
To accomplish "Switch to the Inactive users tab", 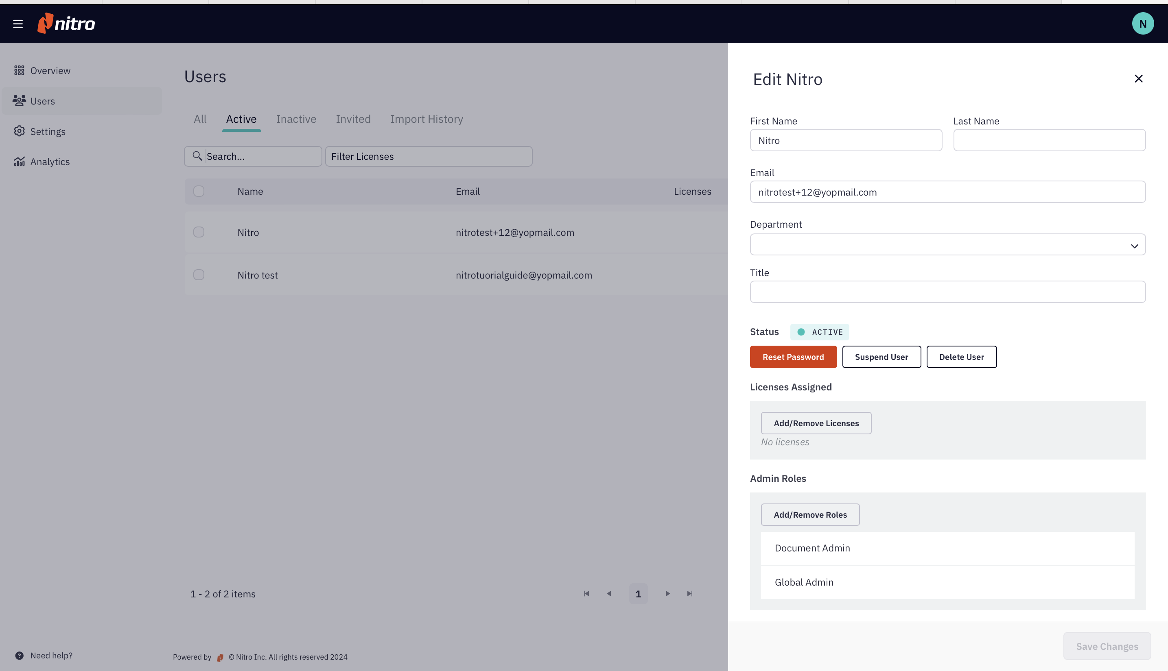I will pyautogui.click(x=295, y=119).
